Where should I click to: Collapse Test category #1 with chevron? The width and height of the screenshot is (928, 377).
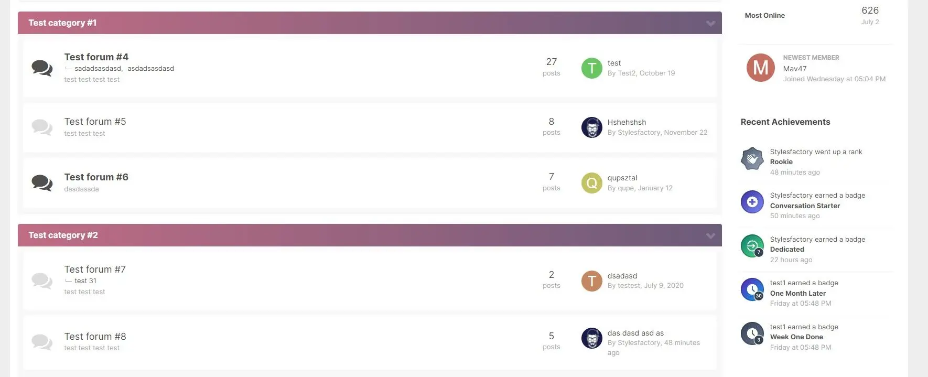coord(710,23)
